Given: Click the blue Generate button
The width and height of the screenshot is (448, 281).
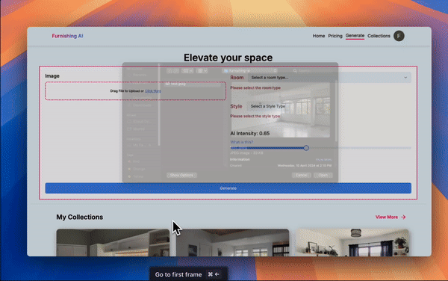Looking at the screenshot, I should click(x=228, y=188).
